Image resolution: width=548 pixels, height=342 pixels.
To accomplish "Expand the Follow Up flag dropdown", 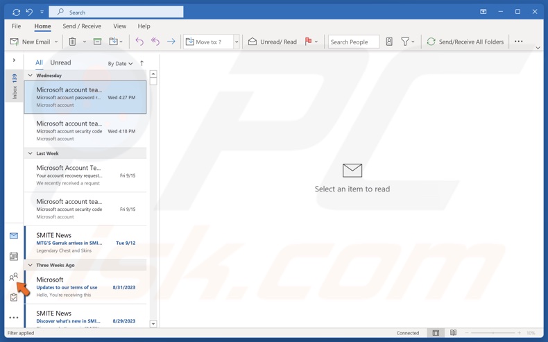I will click(316, 42).
